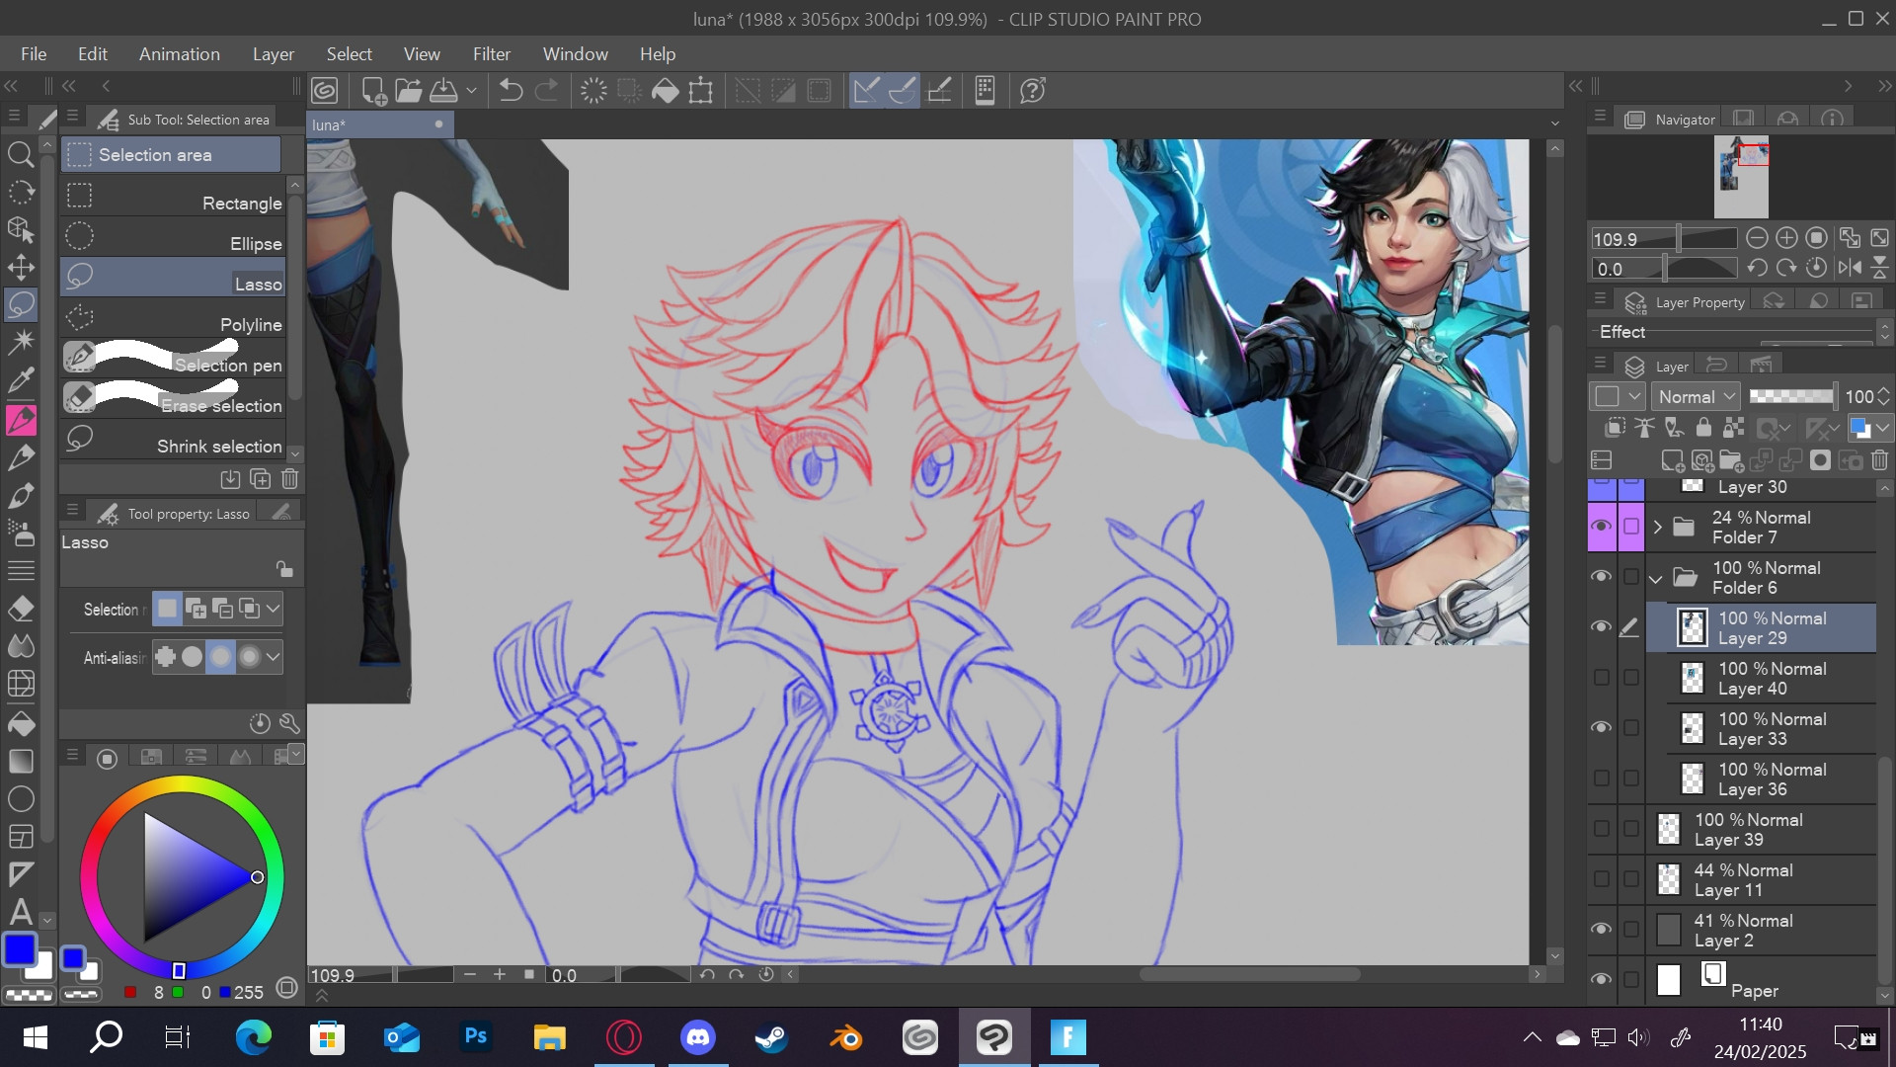This screenshot has width=1896, height=1067.
Task: Switch to the luna* canvas tab
Action: point(380,124)
